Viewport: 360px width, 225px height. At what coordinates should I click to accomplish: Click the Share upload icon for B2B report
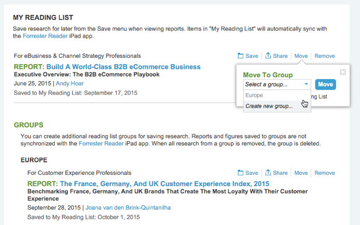[268, 55]
